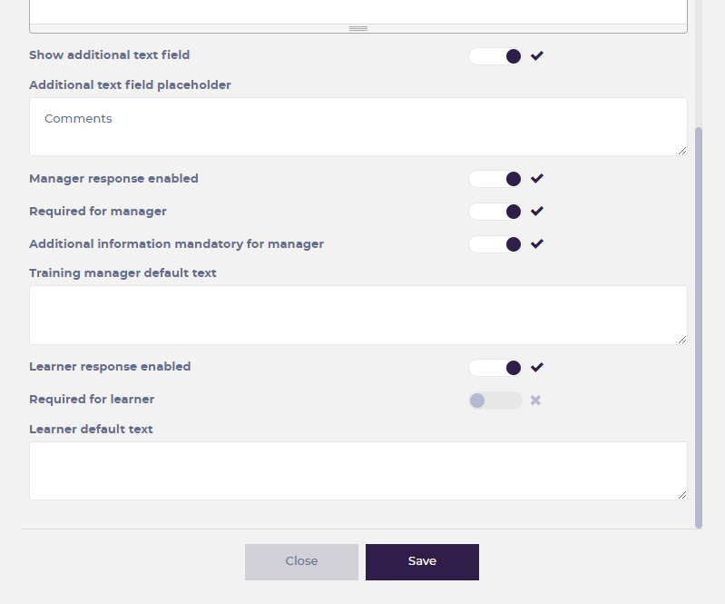Viewport: 725px width, 604px height.
Task: Click the horizontal resize handle under the top text box
Action: (358, 29)
